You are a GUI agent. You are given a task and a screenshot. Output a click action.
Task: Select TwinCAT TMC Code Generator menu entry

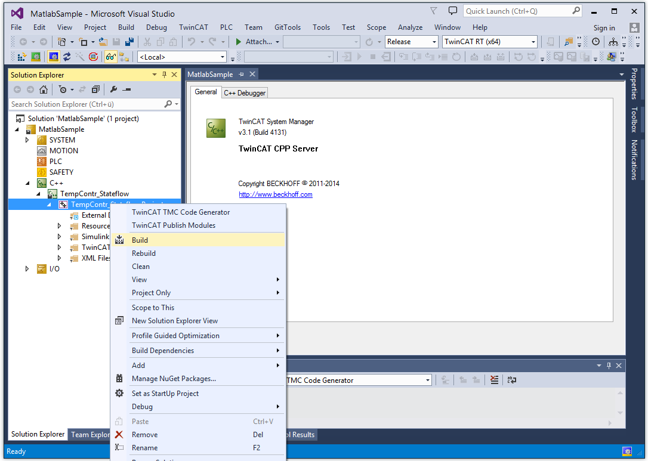coord(198,212)
